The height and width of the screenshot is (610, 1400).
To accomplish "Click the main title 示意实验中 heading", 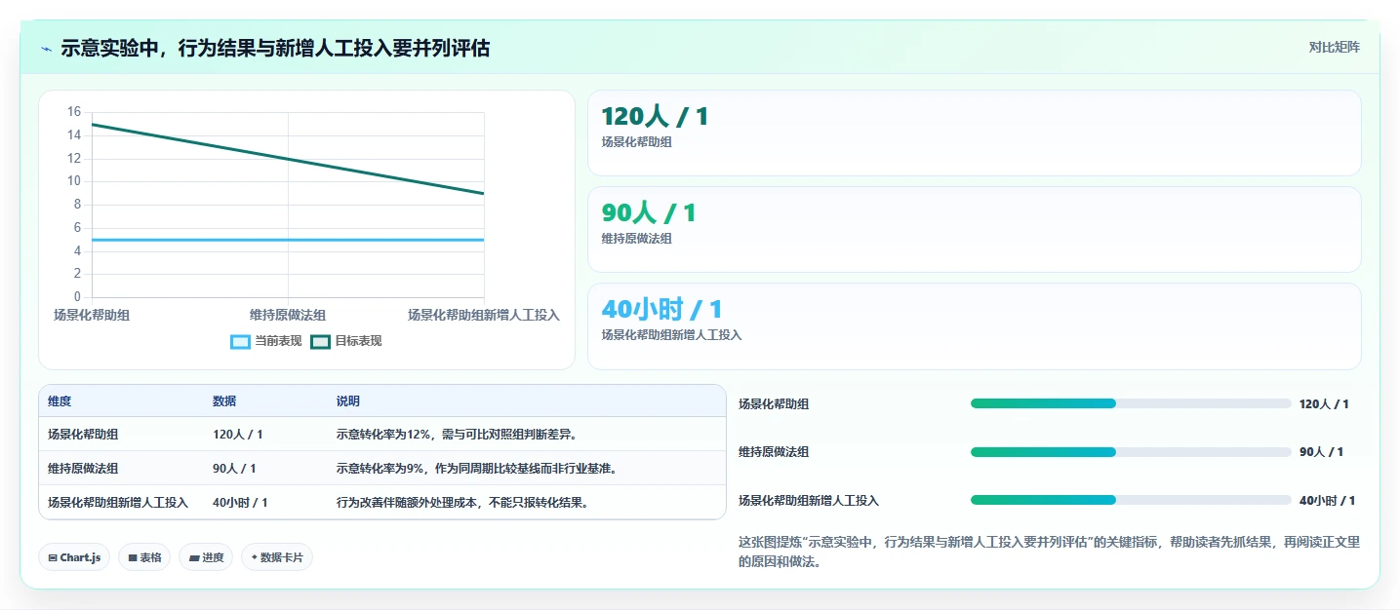I will 275,48.
